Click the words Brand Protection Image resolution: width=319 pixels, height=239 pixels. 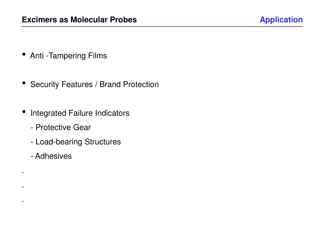[x=129, y=84]
